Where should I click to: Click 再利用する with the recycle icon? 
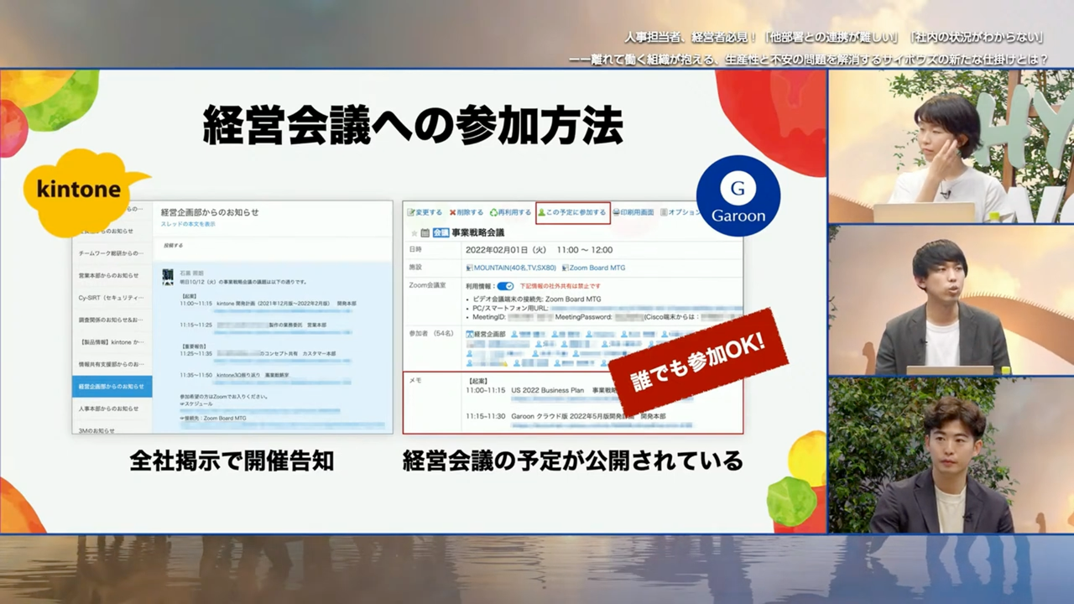coord(510,212)
